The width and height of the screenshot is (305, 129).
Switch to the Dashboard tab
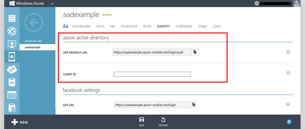pyautogui.click(x=81, y=26)
